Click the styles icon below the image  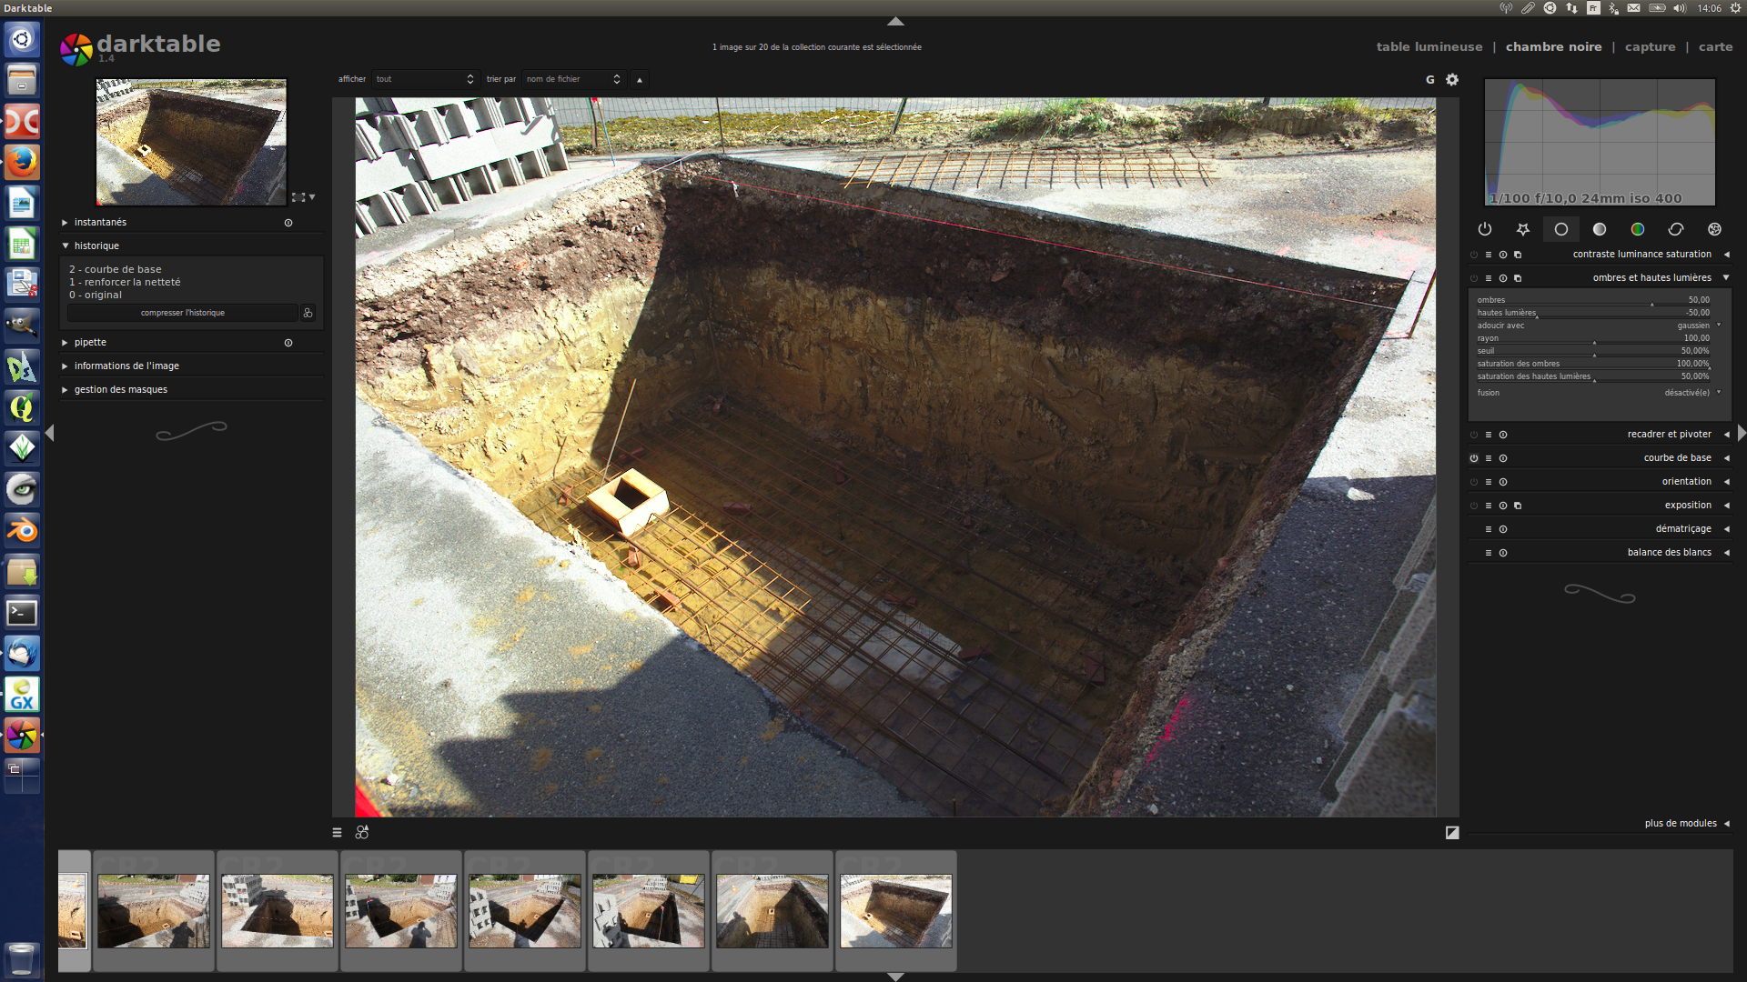[362, 832]
